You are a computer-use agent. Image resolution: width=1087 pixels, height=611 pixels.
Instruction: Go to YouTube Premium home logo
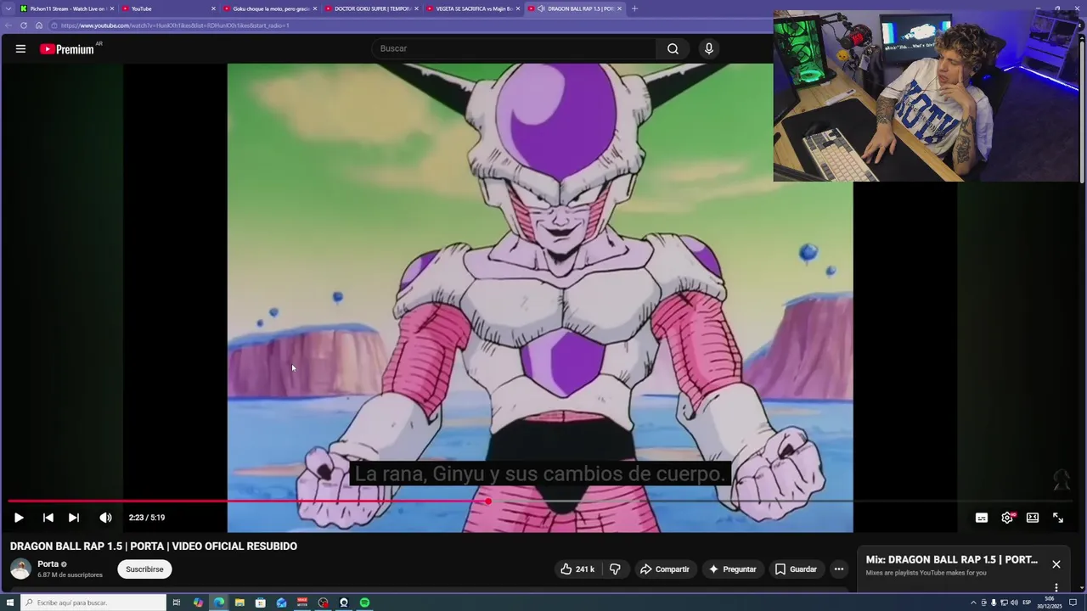(x=66, y=49)
